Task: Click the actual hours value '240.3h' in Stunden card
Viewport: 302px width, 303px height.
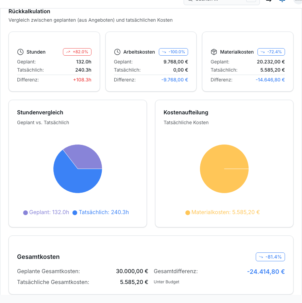Action: (x=83, y=70)
